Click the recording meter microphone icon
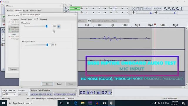Screen dimensions: 188x106 coord(66,8)
